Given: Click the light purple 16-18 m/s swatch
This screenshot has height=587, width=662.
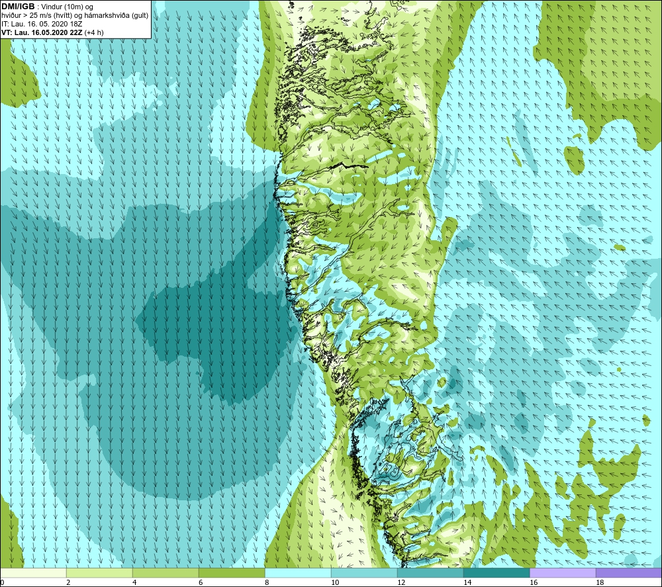Looking at the screenshot, I should (563, 572).
